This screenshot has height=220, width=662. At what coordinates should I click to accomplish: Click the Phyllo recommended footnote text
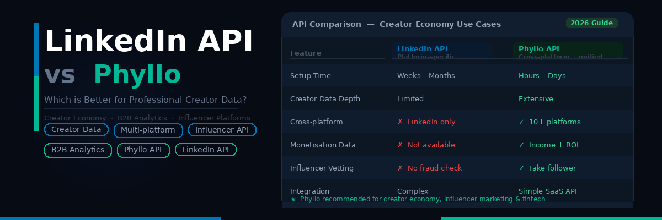pos(423,199)
